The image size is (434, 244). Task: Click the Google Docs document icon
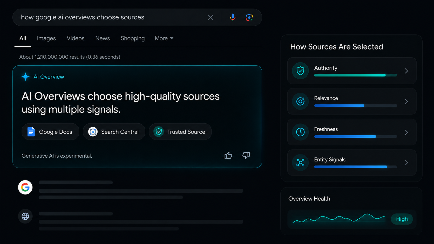(x=31, y=132)
